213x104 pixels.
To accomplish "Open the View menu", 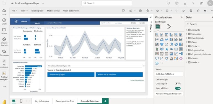I will (x=24, y=11).
